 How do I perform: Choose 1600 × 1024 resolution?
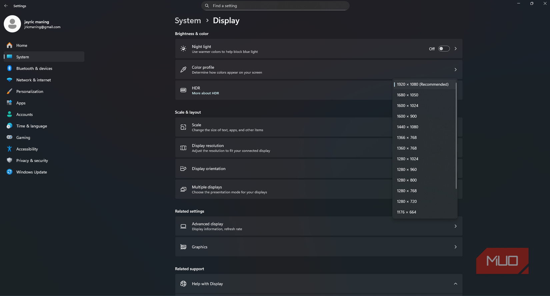click(424, 106)
